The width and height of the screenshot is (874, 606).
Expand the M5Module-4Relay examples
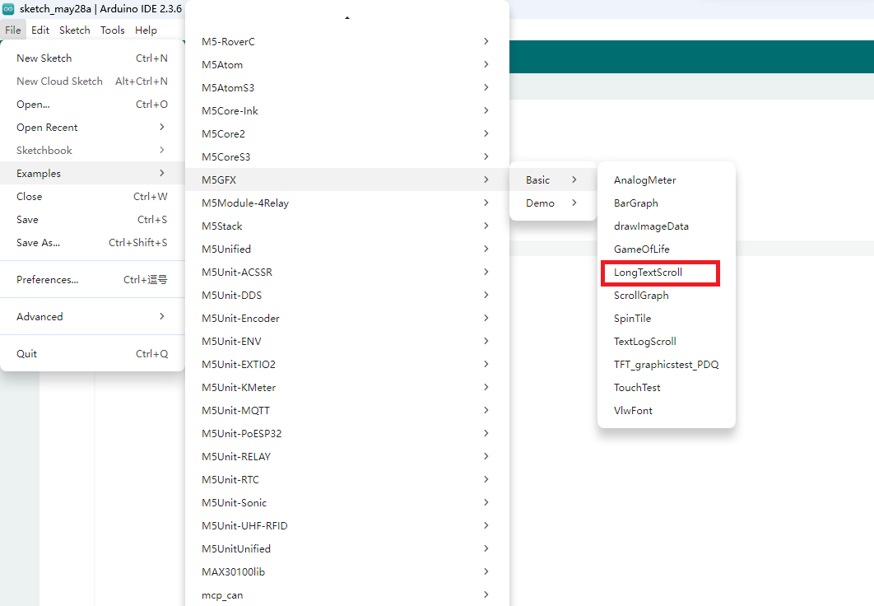coord(346,203)
